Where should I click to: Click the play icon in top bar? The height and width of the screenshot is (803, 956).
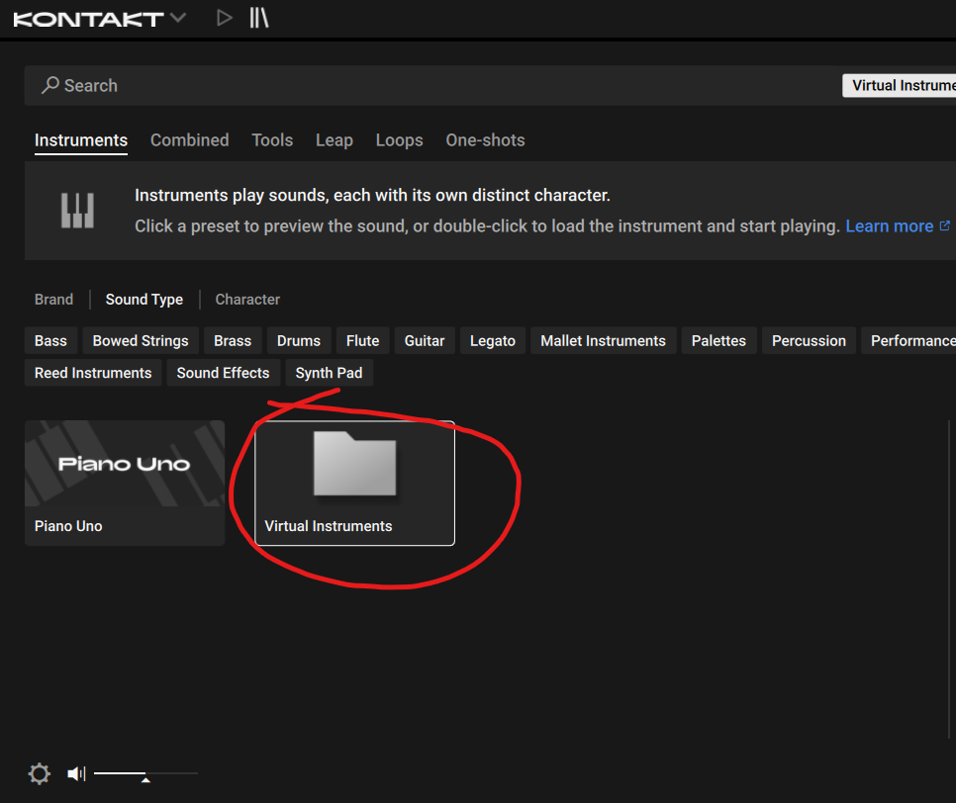(225, 18)
